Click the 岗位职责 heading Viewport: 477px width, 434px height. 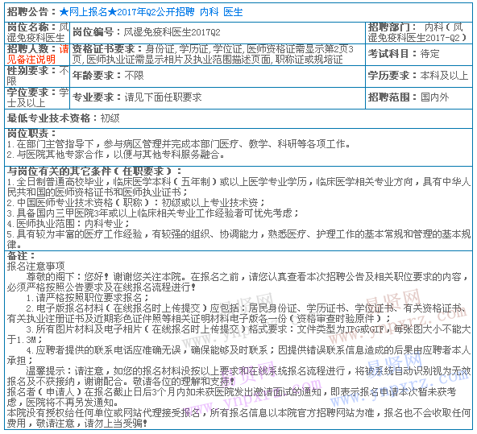point(31,134)
